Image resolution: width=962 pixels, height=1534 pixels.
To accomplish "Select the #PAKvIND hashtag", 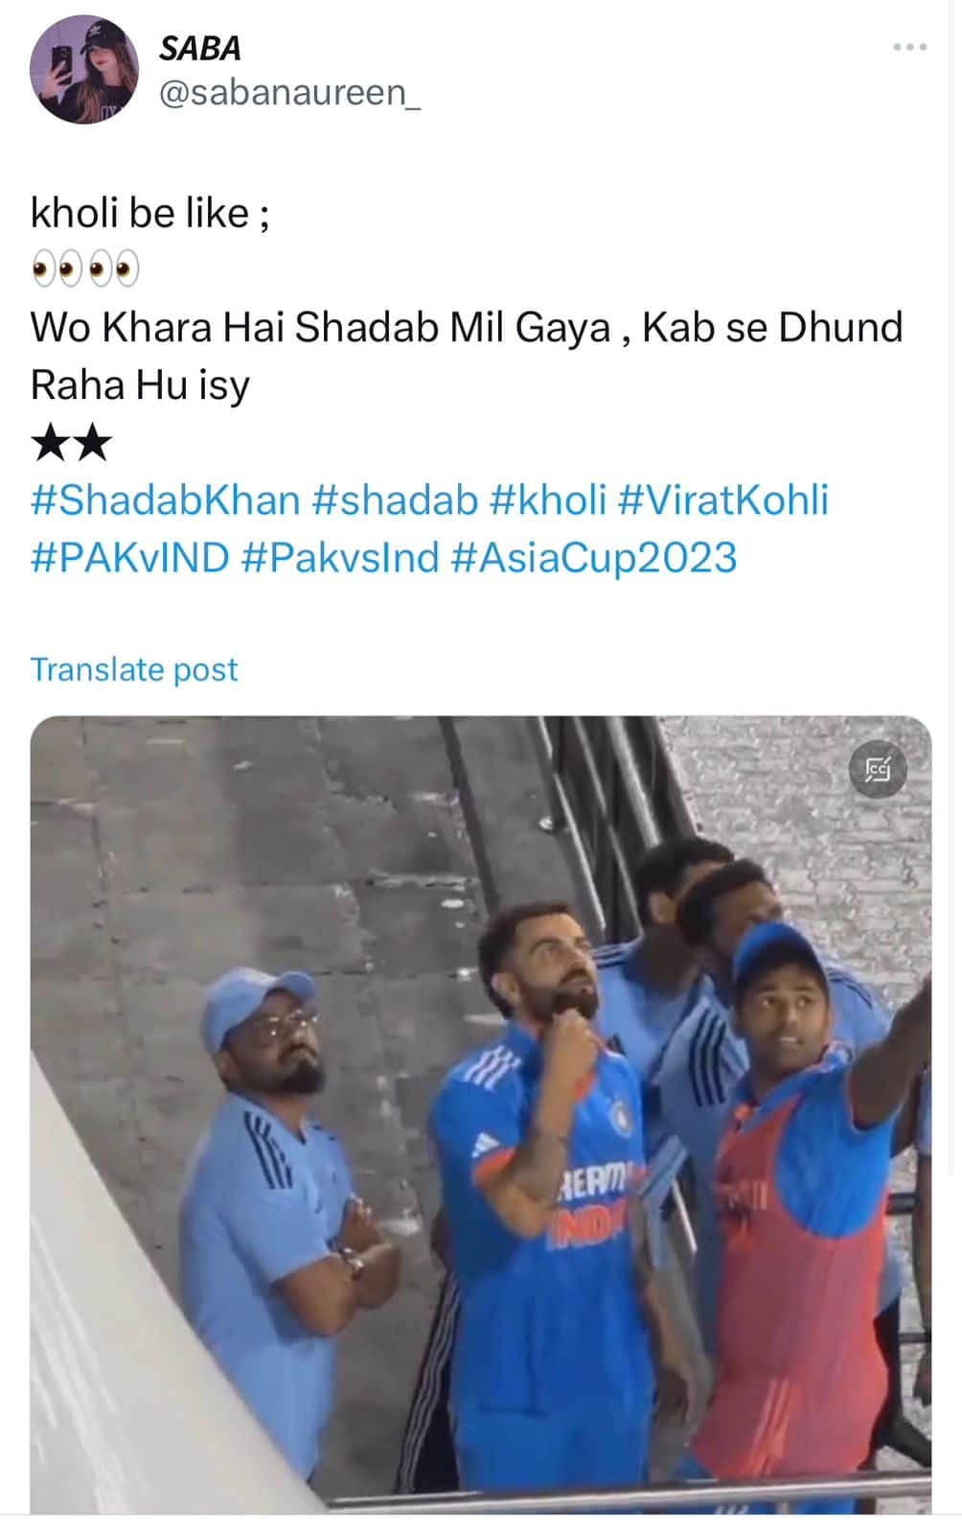I will click(x=130, y=558).
